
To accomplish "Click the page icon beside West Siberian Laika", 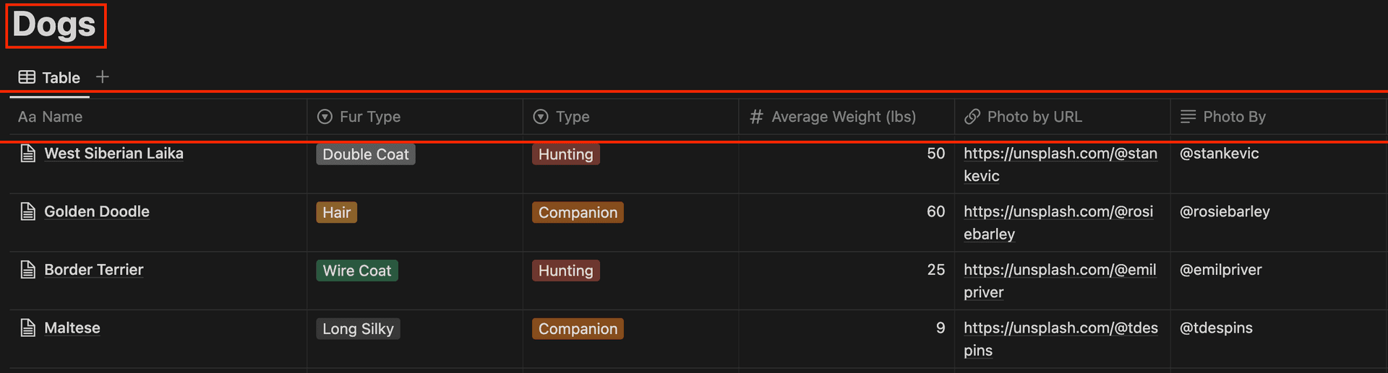I will 27,154.
